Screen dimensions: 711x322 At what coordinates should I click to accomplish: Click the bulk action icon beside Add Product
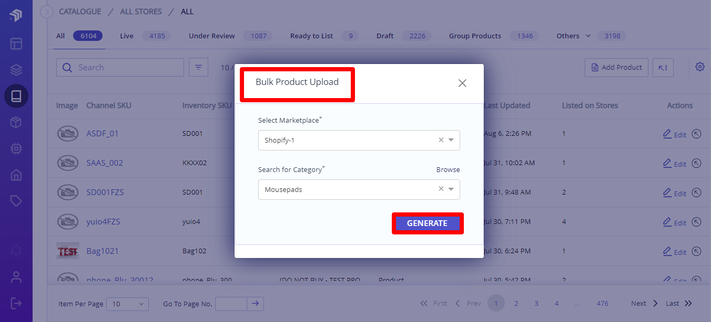pyautogui.click(x=663, y=68)
